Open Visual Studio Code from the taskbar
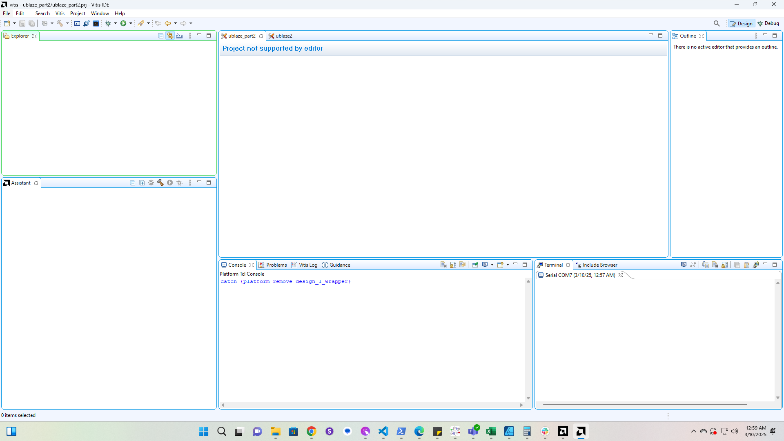The image size is (784, 441). [x=383, y=431]
